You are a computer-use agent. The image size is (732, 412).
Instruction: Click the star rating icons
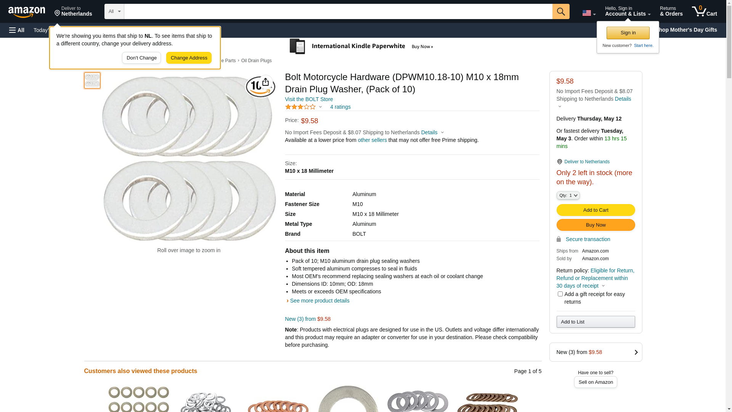[300, 107]
